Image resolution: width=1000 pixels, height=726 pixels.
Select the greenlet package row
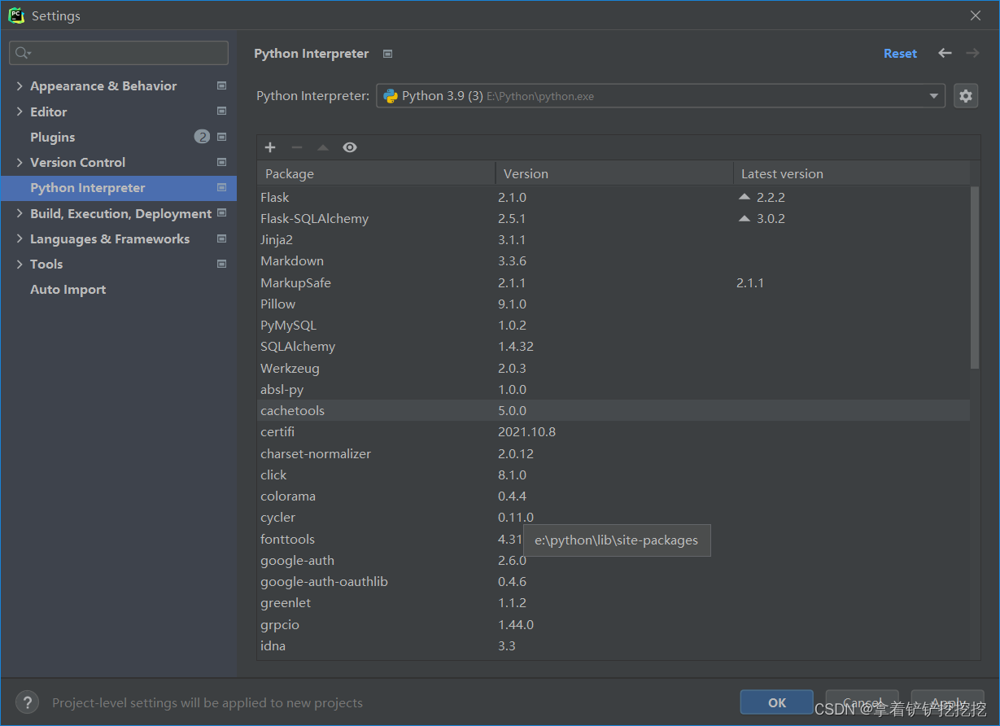pyautogui.click(x=614, y=602)
